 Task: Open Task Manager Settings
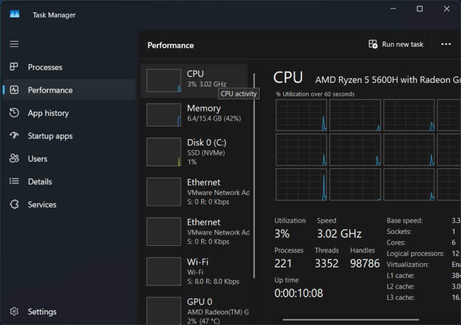(69, 311)
